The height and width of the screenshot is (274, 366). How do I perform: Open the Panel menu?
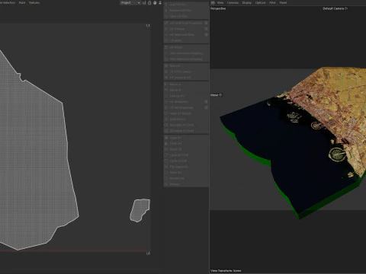pyautogui.click(x=283, y=2)
